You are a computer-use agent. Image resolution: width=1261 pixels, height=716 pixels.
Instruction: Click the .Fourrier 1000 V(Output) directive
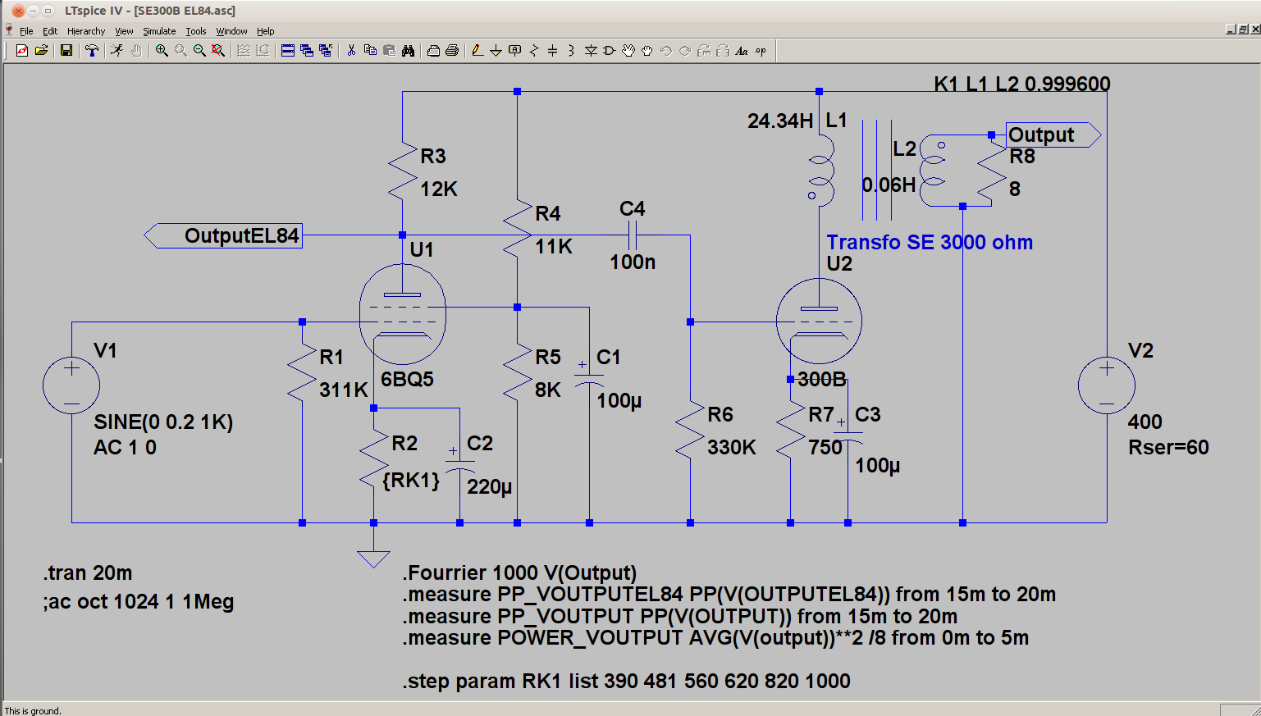[x=520, y=572]
